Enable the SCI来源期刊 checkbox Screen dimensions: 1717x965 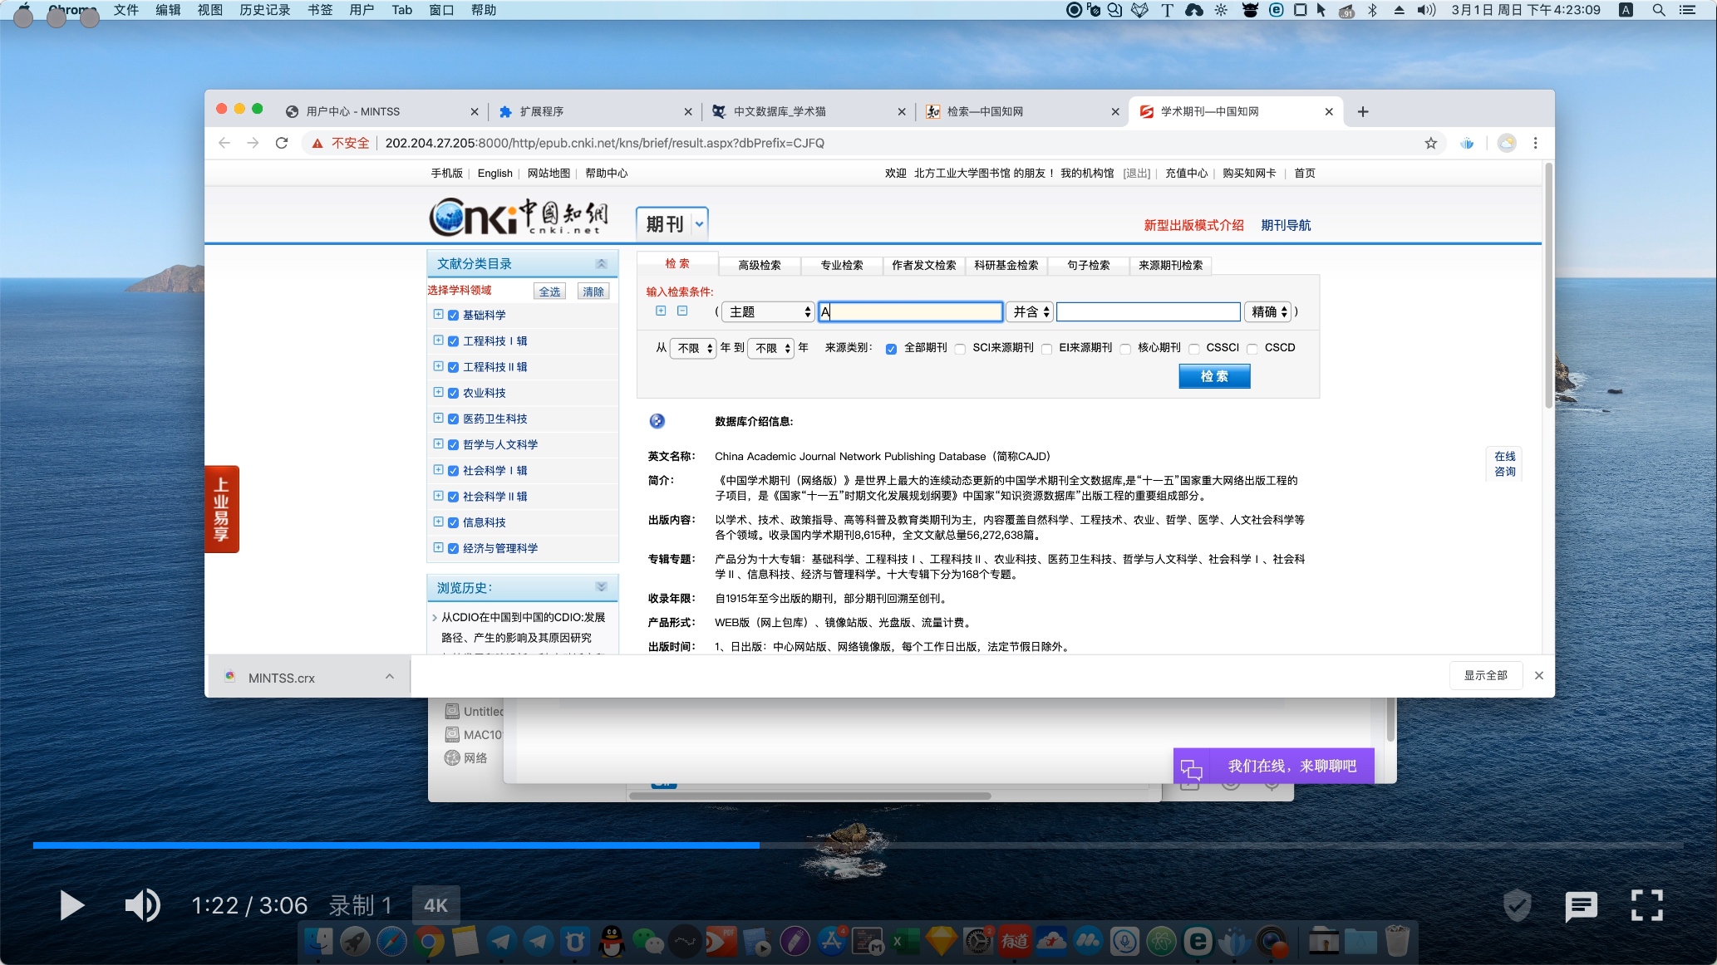pyautogui.click(x=960, y=349)
